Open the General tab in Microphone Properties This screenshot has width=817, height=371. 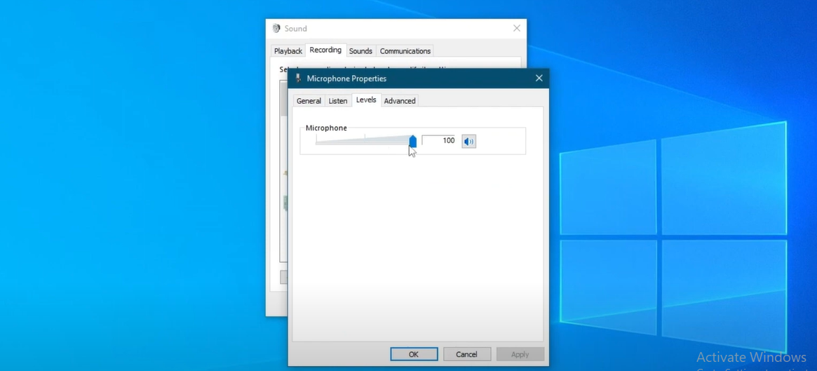[x=309, y=101]
